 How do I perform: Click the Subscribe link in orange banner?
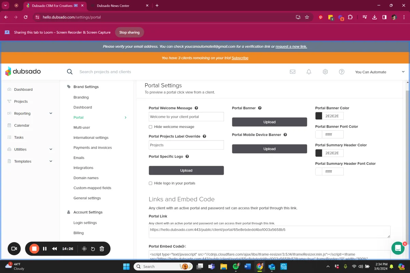240,58
